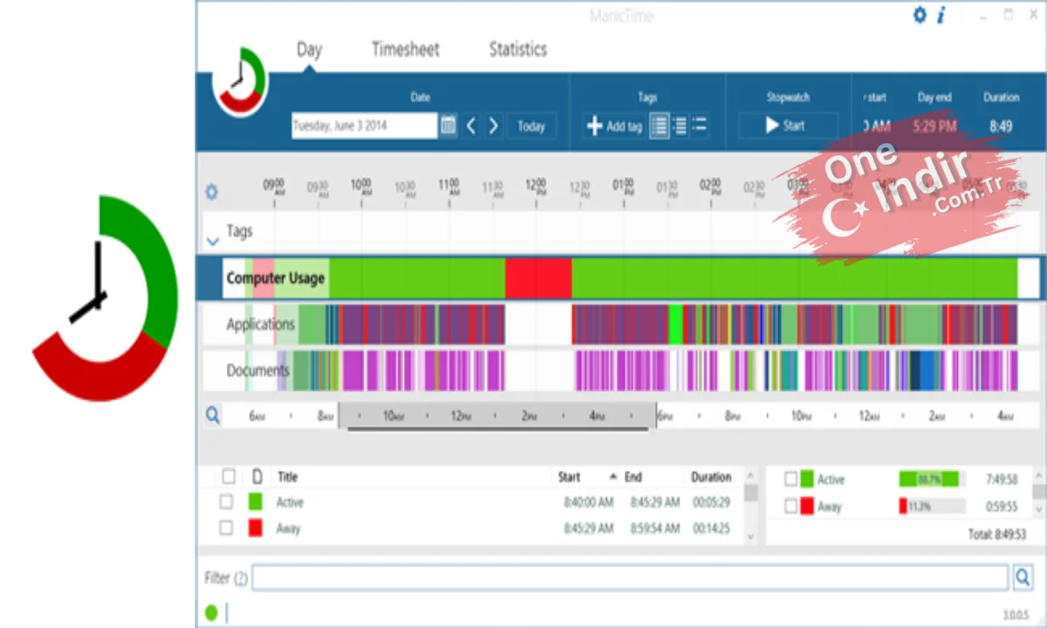Screen dimensions: 1047x628
Task: Click the Today button
Action: coord(531,126)
